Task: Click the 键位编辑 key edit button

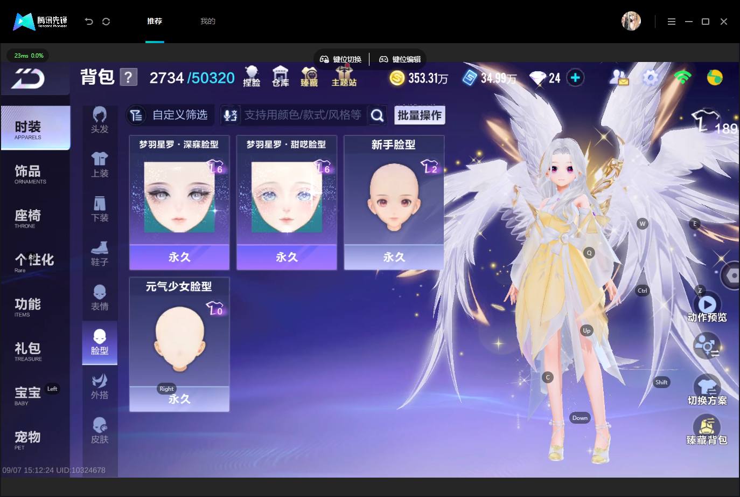Action: tap(400, 59)
